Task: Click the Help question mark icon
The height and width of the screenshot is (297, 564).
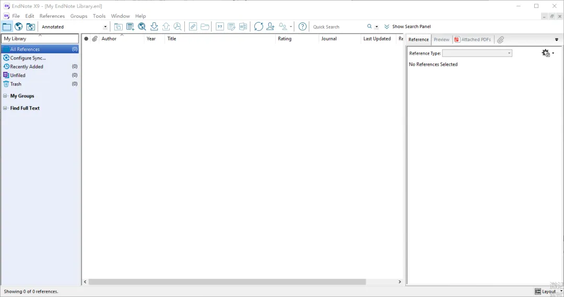Action: tap(302, 27)
